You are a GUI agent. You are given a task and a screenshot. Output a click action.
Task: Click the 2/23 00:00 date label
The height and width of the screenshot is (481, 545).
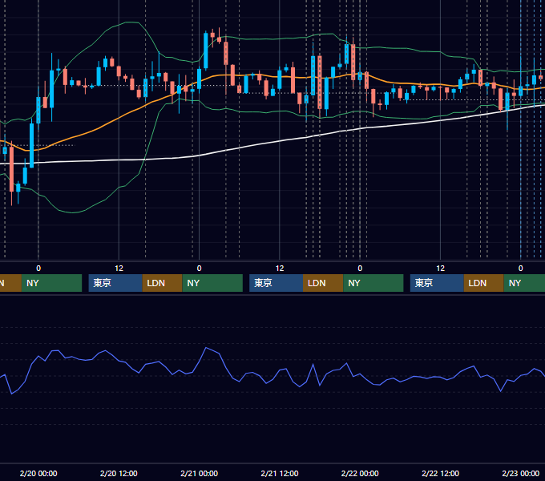pyautogui.click(x=521, y=473)
